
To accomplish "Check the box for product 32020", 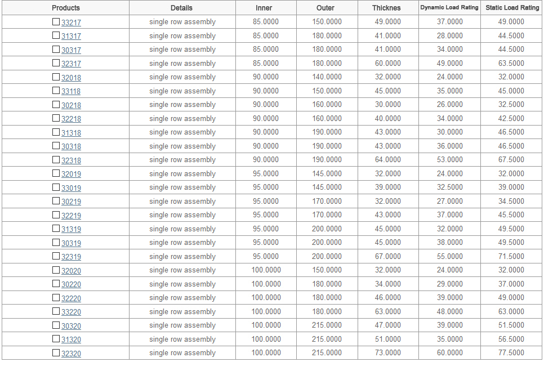I will (56, 270).
